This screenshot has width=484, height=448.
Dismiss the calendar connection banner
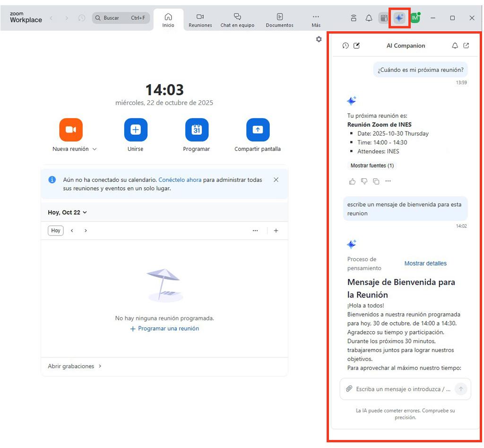pyautogui.click(x=276, y=180)
